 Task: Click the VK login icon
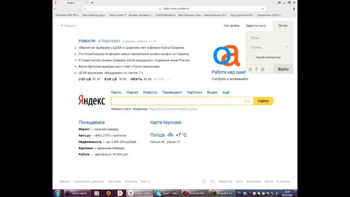250,69
